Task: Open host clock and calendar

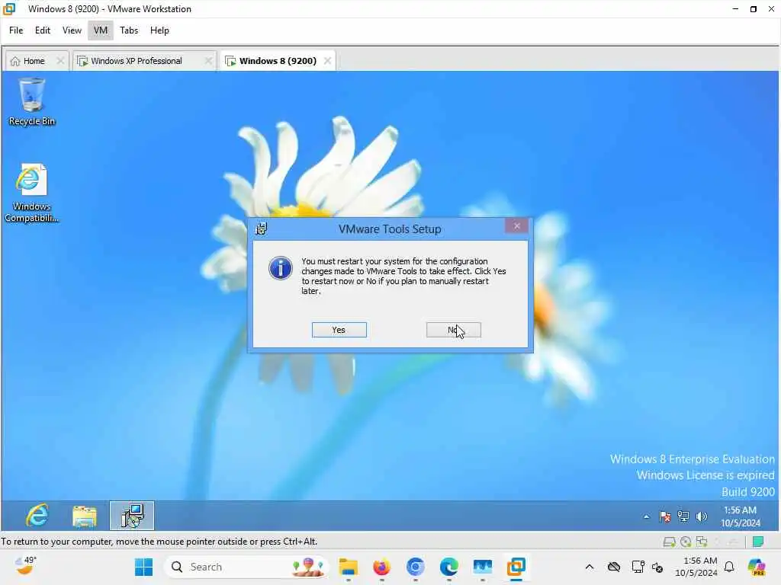Action: pyautogui.click(x=696, y=567)
